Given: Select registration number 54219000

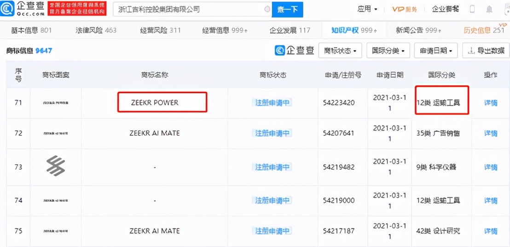Looking at the screenshot, I should pyautogui.click(x=339, y=200).
